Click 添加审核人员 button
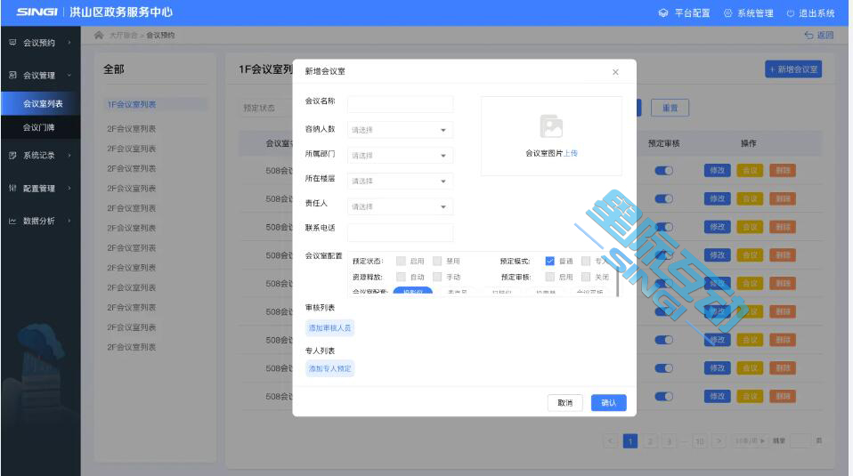The width and height of the screenshot is (853, 476). [x=329, y=327]
